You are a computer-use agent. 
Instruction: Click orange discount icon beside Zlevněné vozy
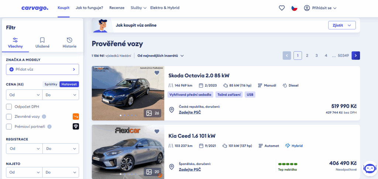pyautogui.click(x=76, y=117)
